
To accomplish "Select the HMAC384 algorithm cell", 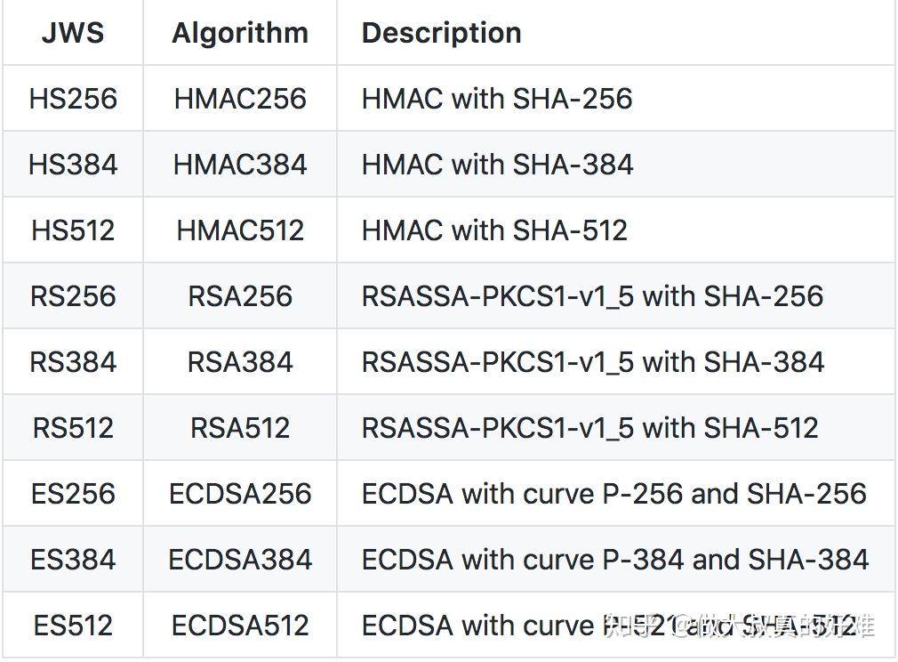I will tap(240, 165).
